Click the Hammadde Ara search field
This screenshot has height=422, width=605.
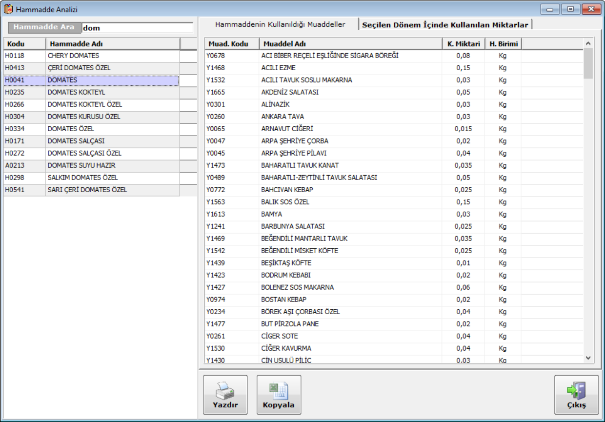(x=138, y=28)
